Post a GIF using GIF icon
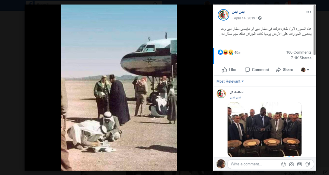Image resolution: width=329 pixels, height=175 pixels. coord(299,164)
